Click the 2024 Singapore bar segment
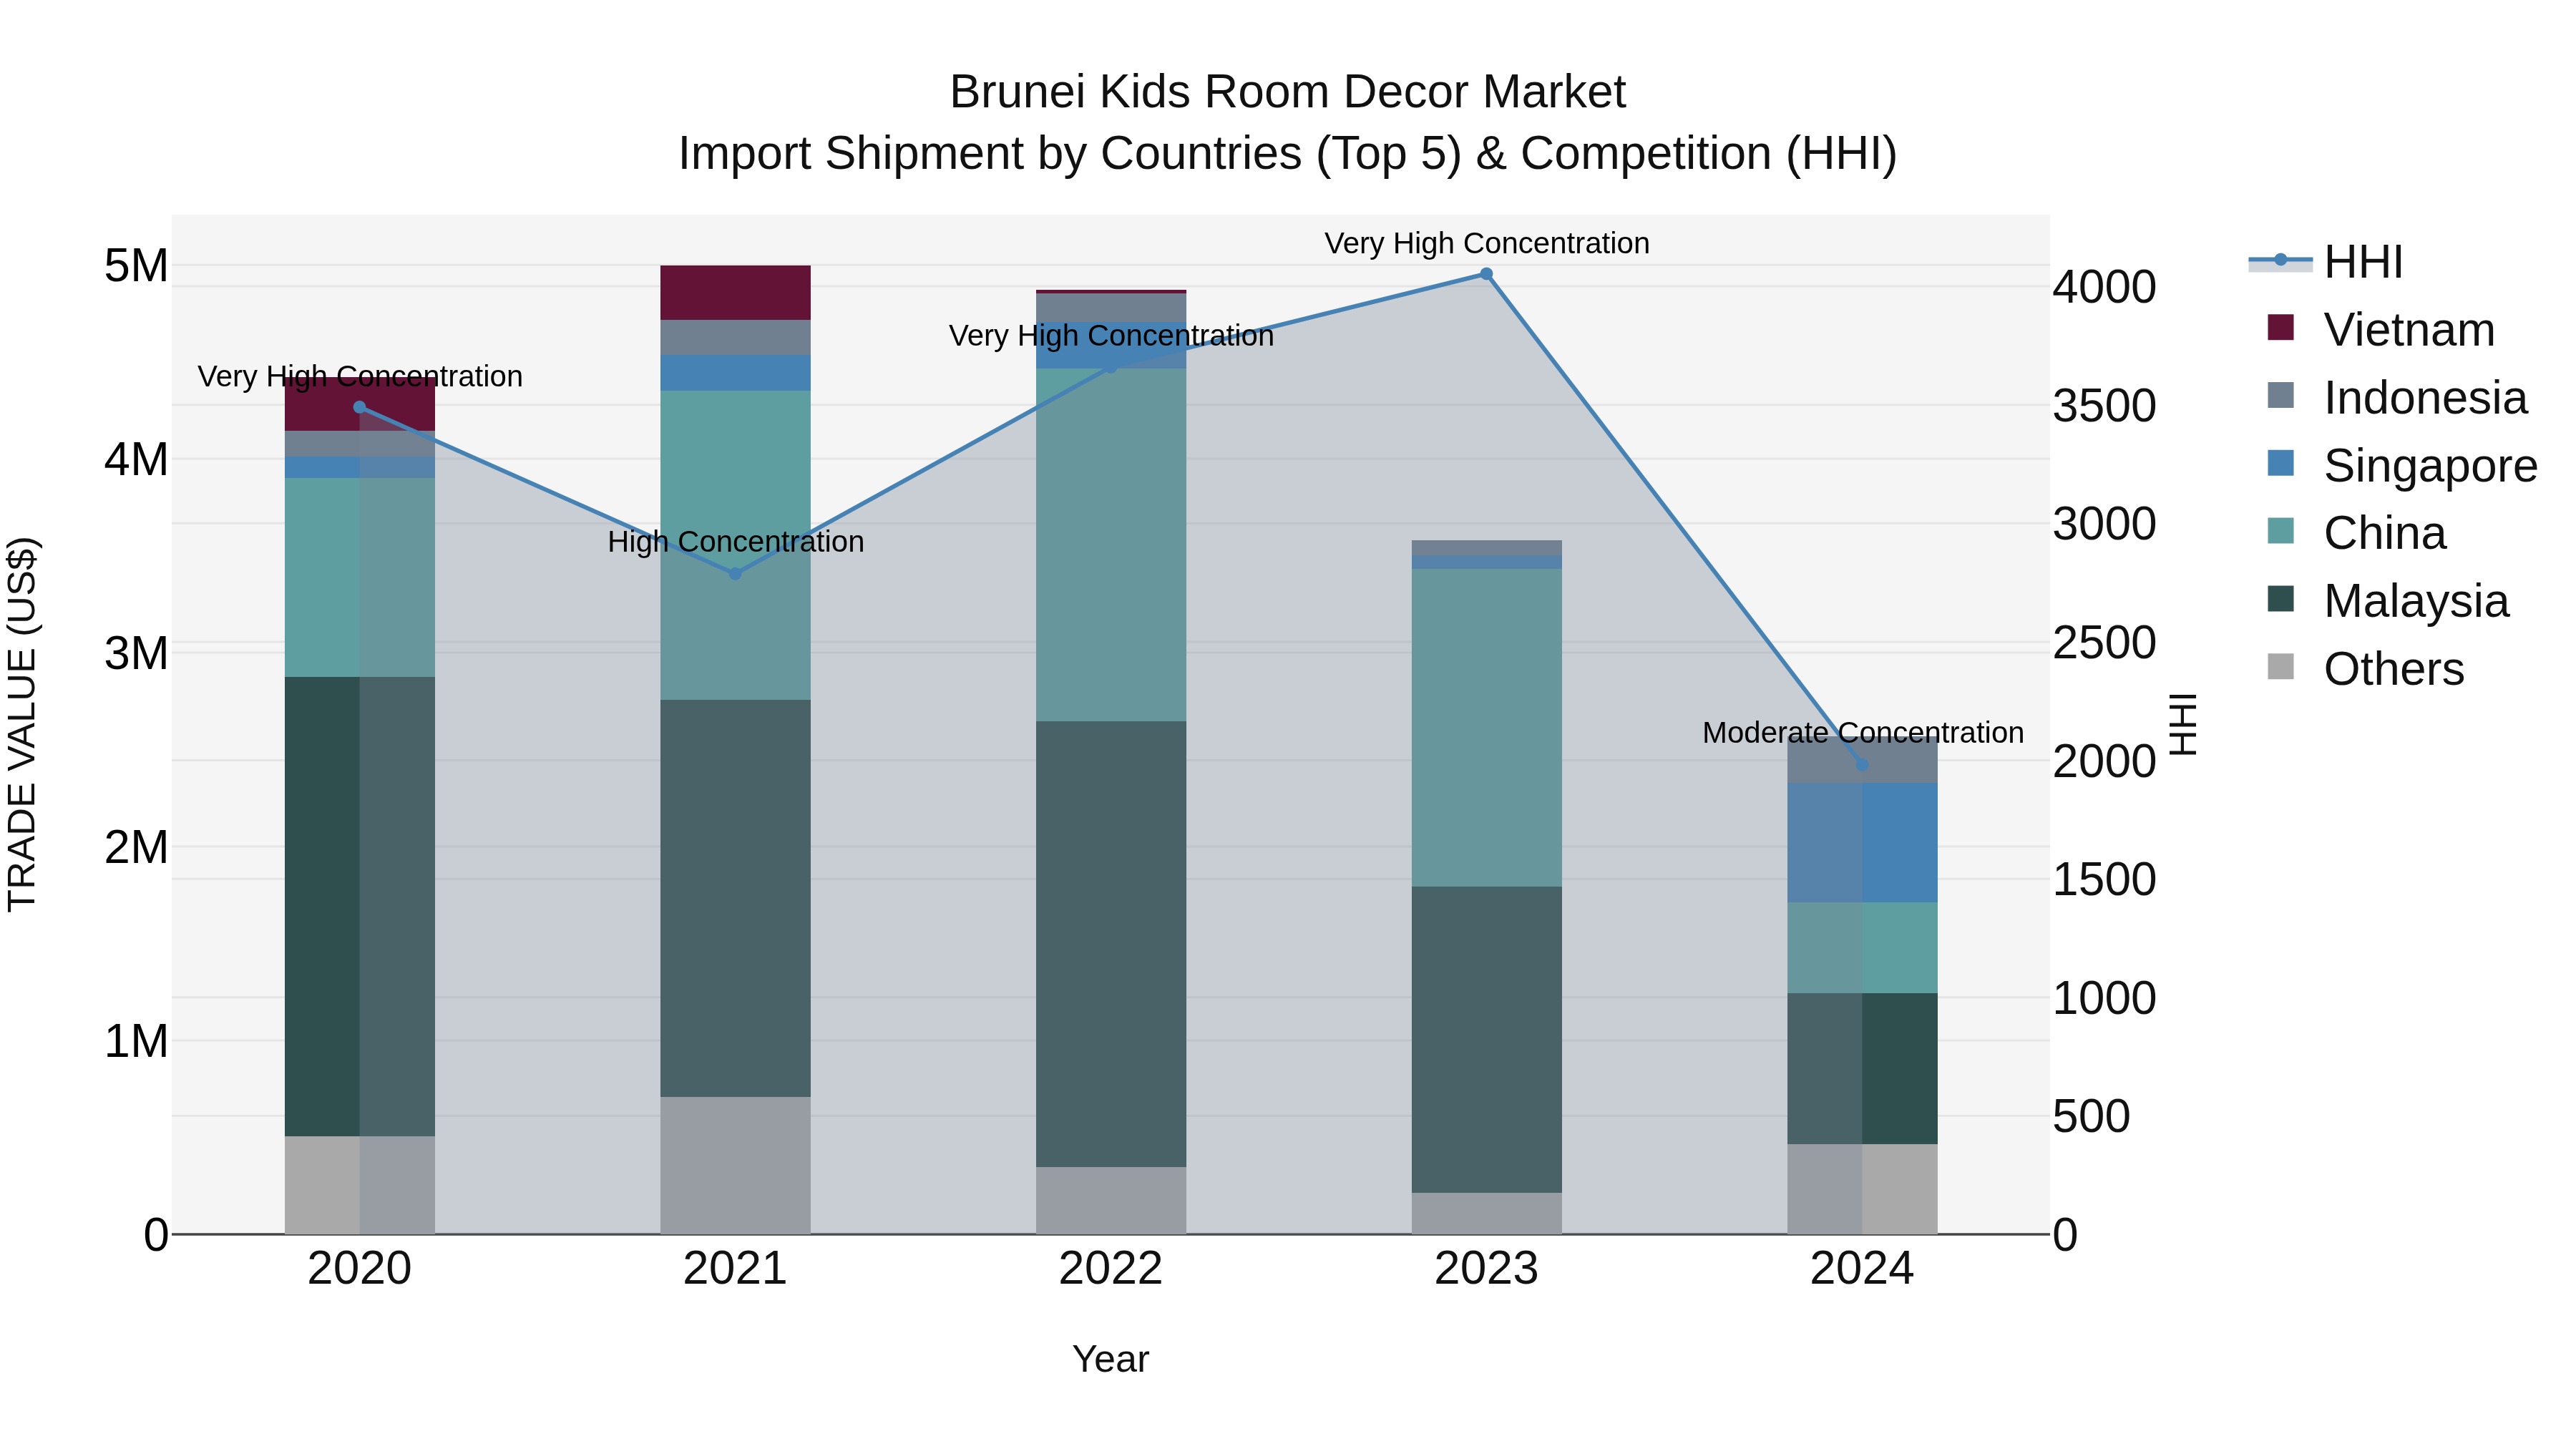This screenshot has width=2576, height=1449. pos(1862,843)
